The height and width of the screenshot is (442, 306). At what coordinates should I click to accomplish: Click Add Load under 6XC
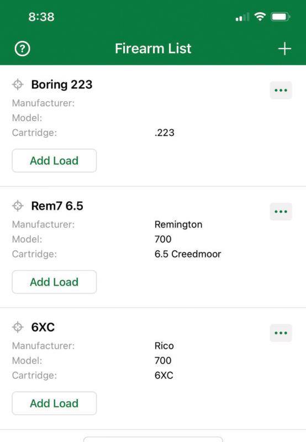coord(54,403)
